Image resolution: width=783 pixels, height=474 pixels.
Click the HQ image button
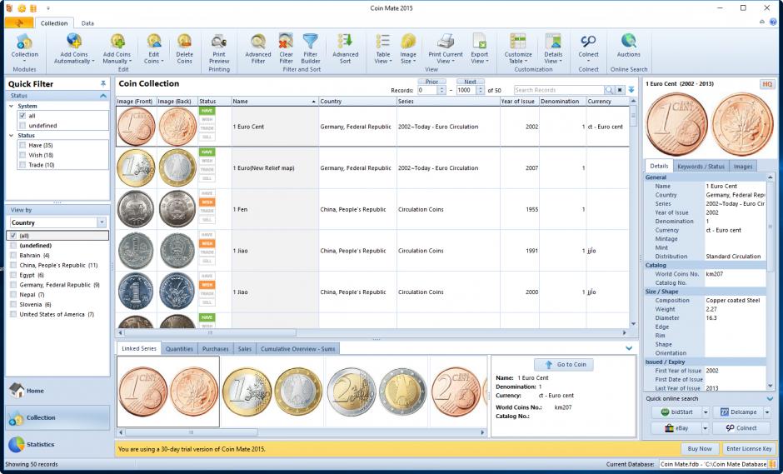coord(766,84)
